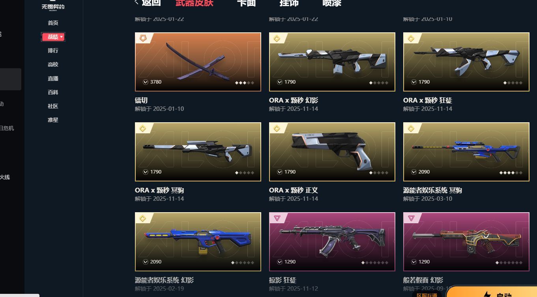Viewport: 537px width, 297px height.
Task: Open 排行 in the sidebar menu
Action: tap(53, 50)
